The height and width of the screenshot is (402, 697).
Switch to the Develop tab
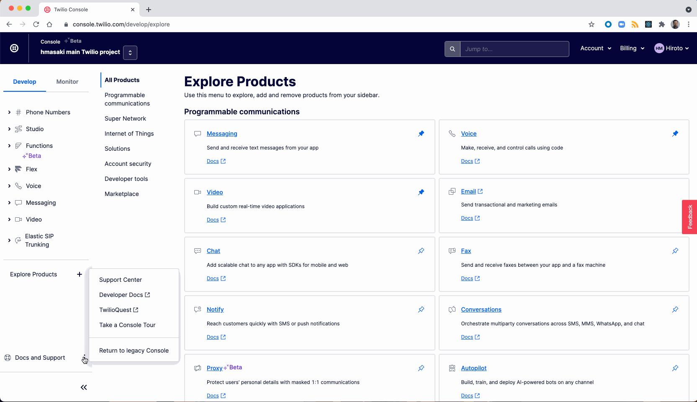point(25,82)
